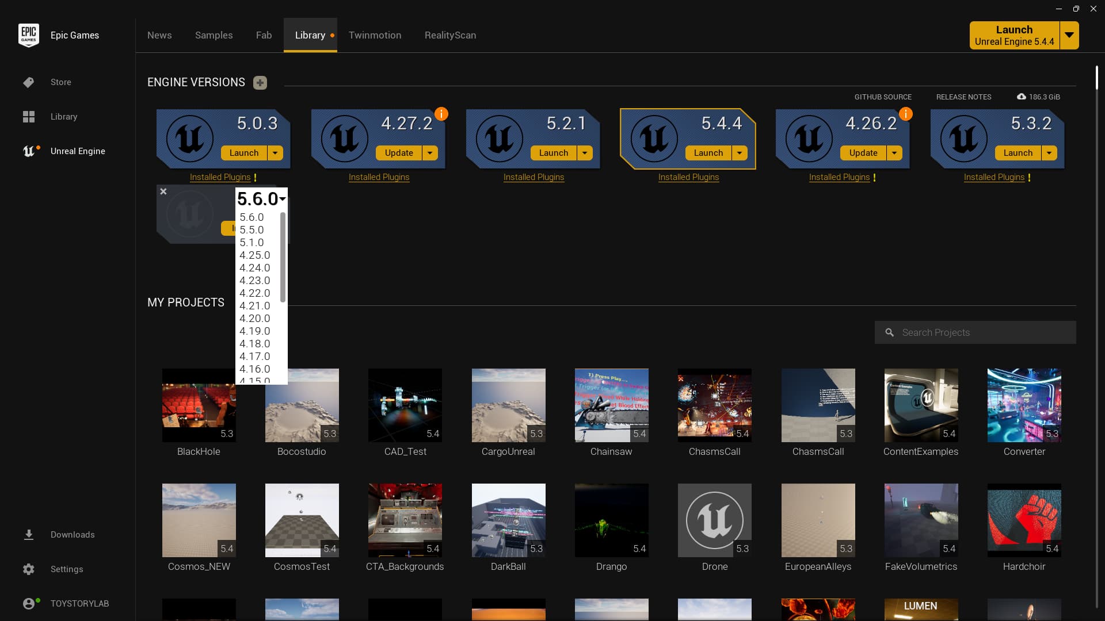Select version 5.5.0 from the list
The height and width of the screenshot is (621, 1105).
pyautogui.click(x=252, y=230)
